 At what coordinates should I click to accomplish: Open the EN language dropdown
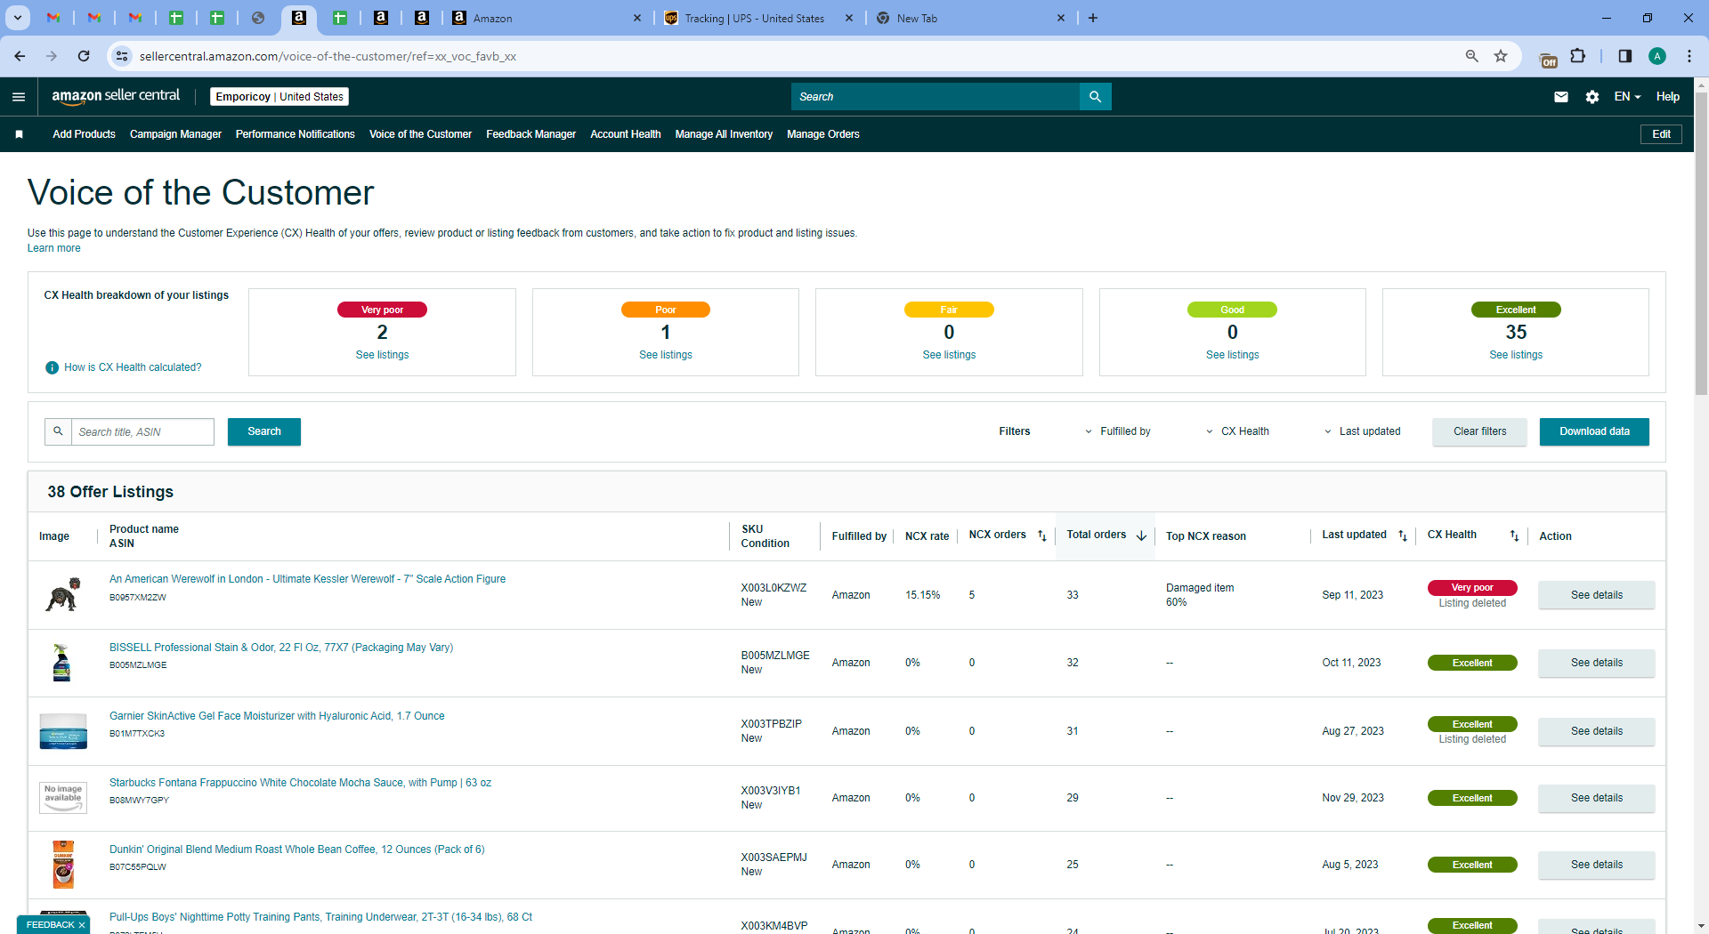1627,97
